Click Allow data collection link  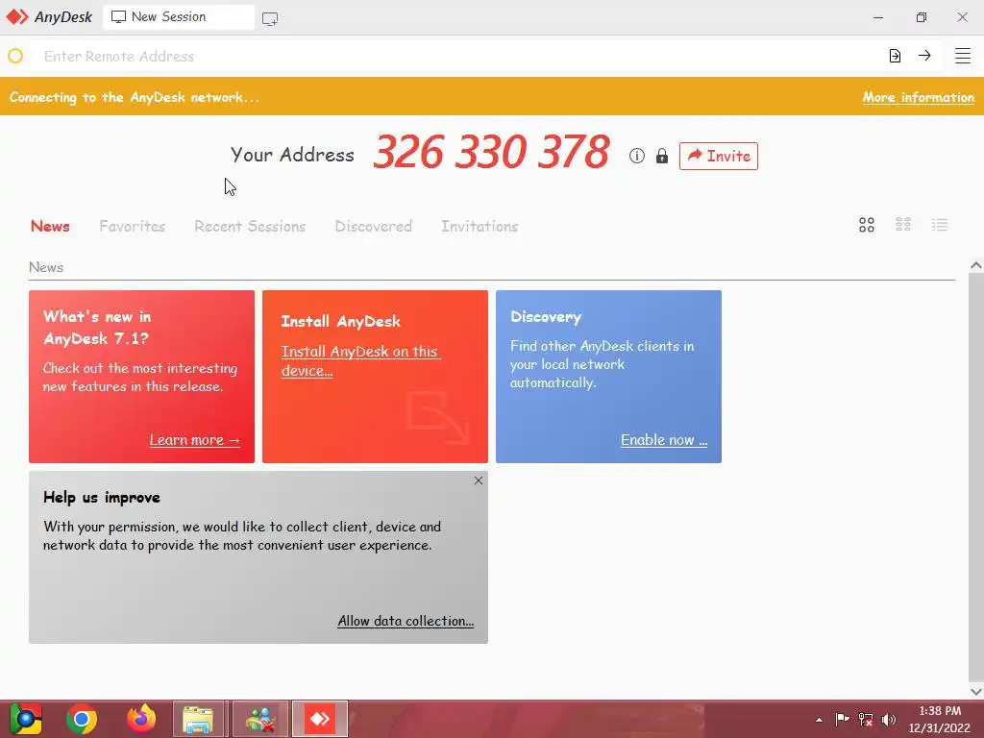point(406,621)
